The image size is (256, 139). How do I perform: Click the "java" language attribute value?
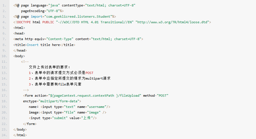click(54, 5)
